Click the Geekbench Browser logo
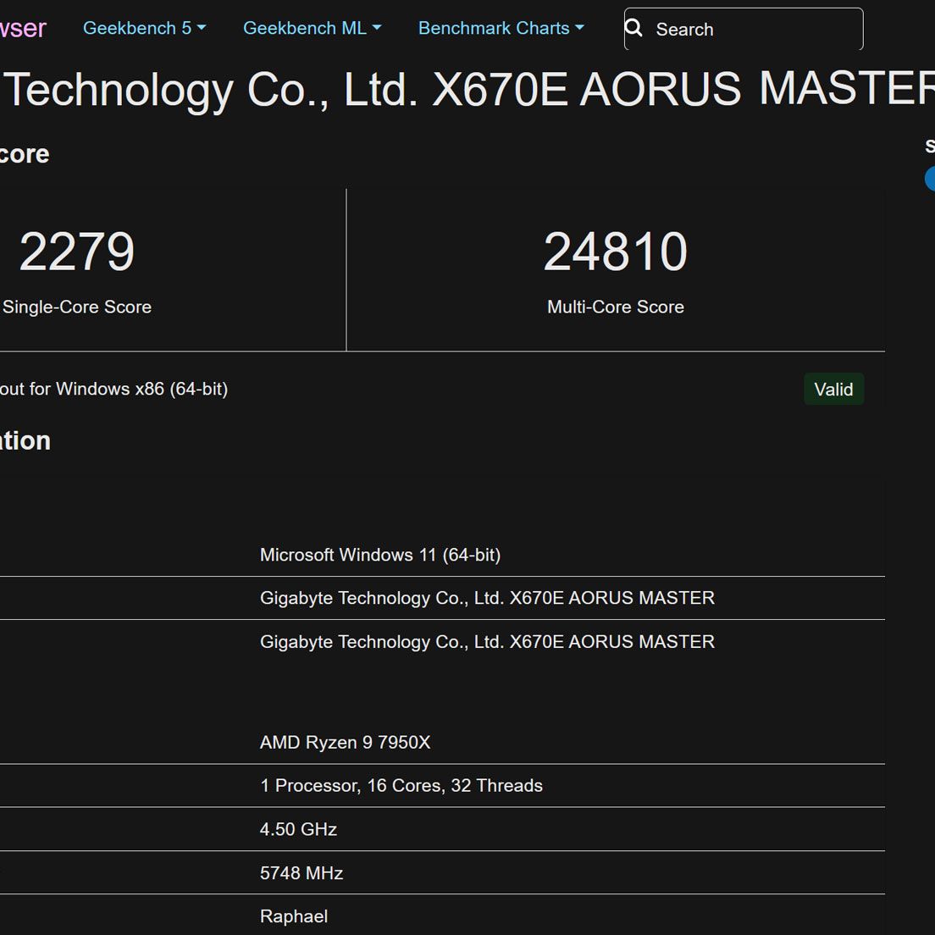Viewport: 935px width, 935px height. [24, 28]
